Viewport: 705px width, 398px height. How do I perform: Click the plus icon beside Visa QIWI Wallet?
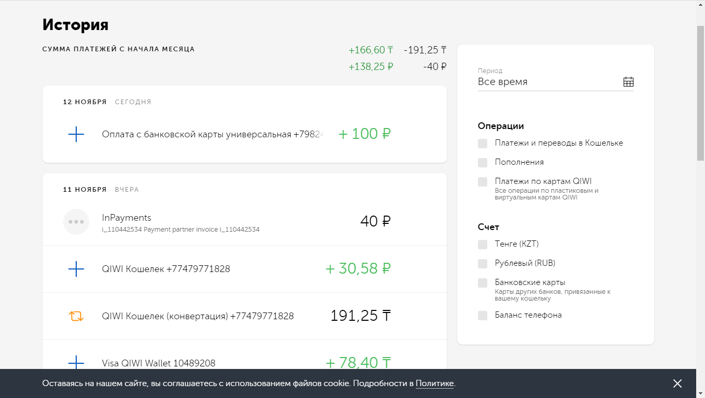[x=76, y=363]
